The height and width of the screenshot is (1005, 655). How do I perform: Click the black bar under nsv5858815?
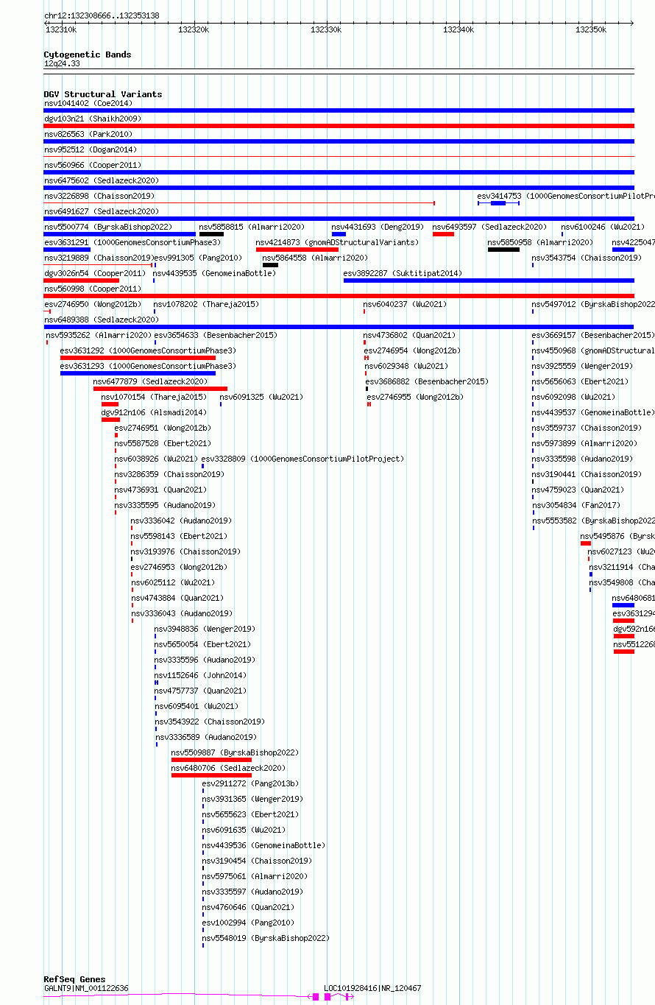(211, 234)
